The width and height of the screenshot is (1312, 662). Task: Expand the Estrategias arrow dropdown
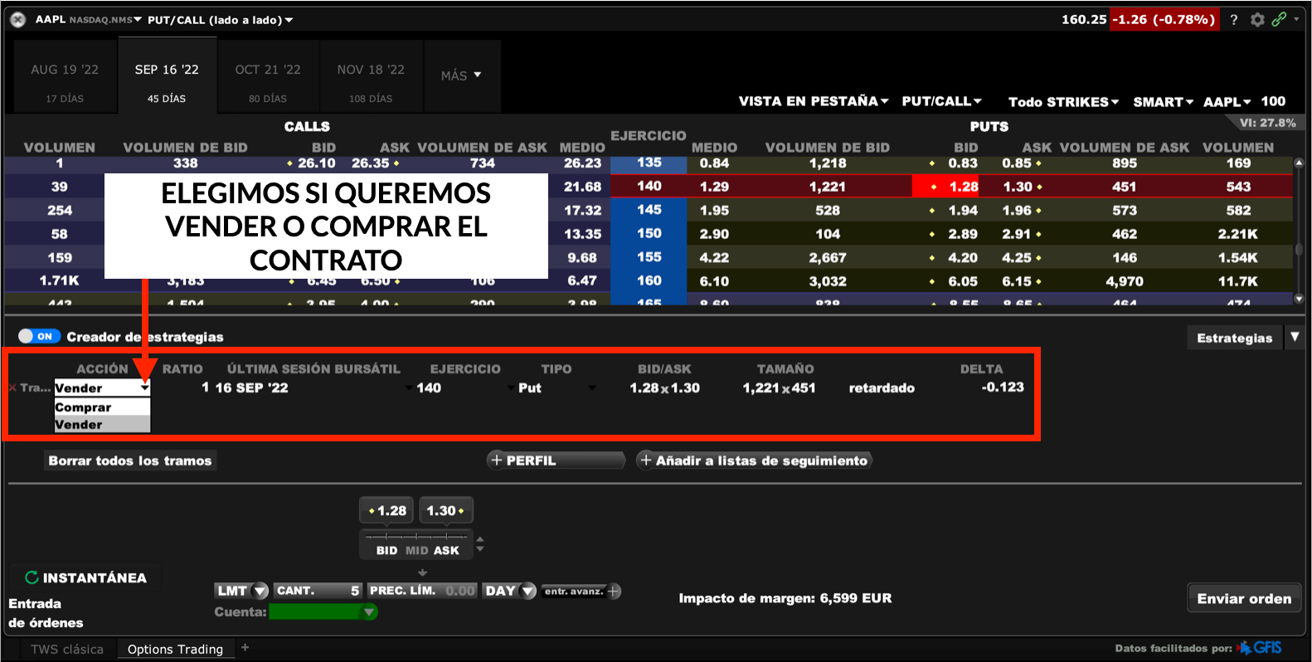1295,338
